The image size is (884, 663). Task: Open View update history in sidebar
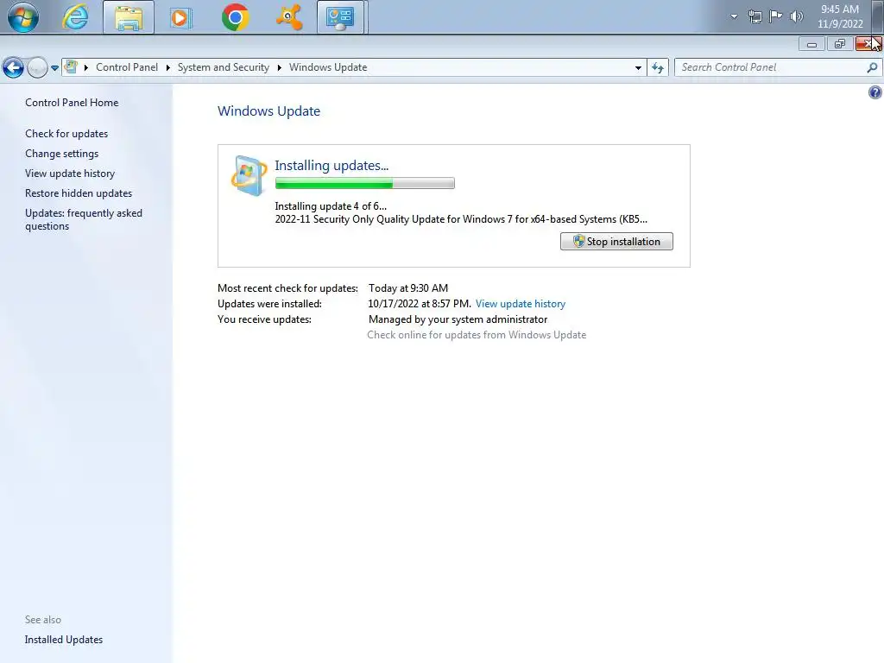pos(70,173)
